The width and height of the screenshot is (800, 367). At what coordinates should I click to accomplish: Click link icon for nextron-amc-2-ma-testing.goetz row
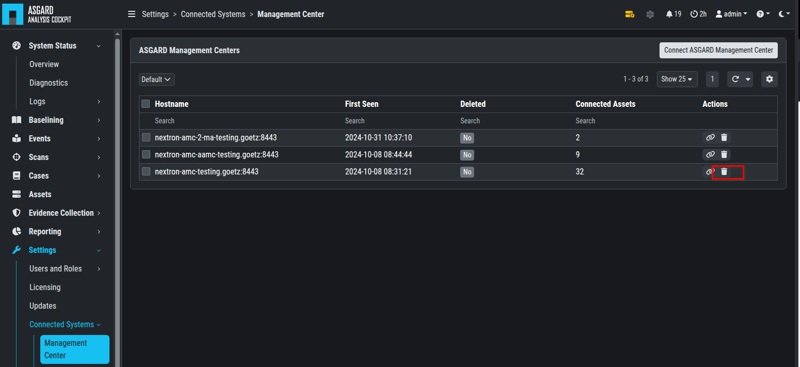[x=710, y=137]
